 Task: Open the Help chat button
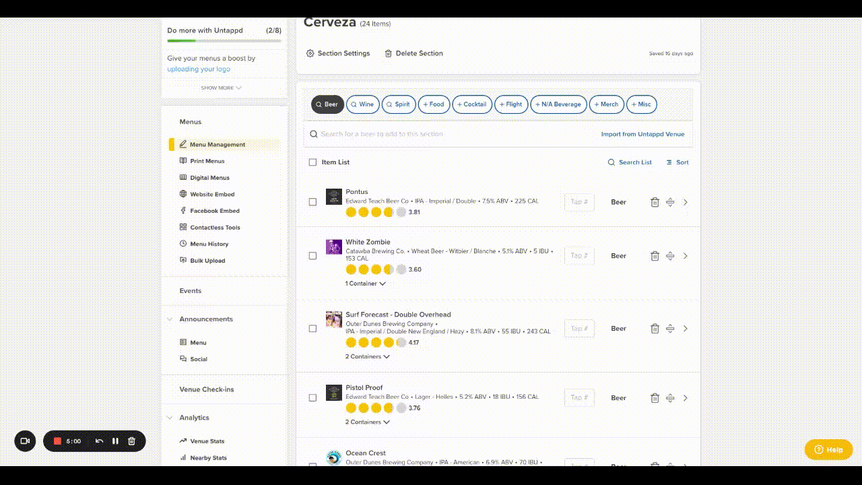828,449
